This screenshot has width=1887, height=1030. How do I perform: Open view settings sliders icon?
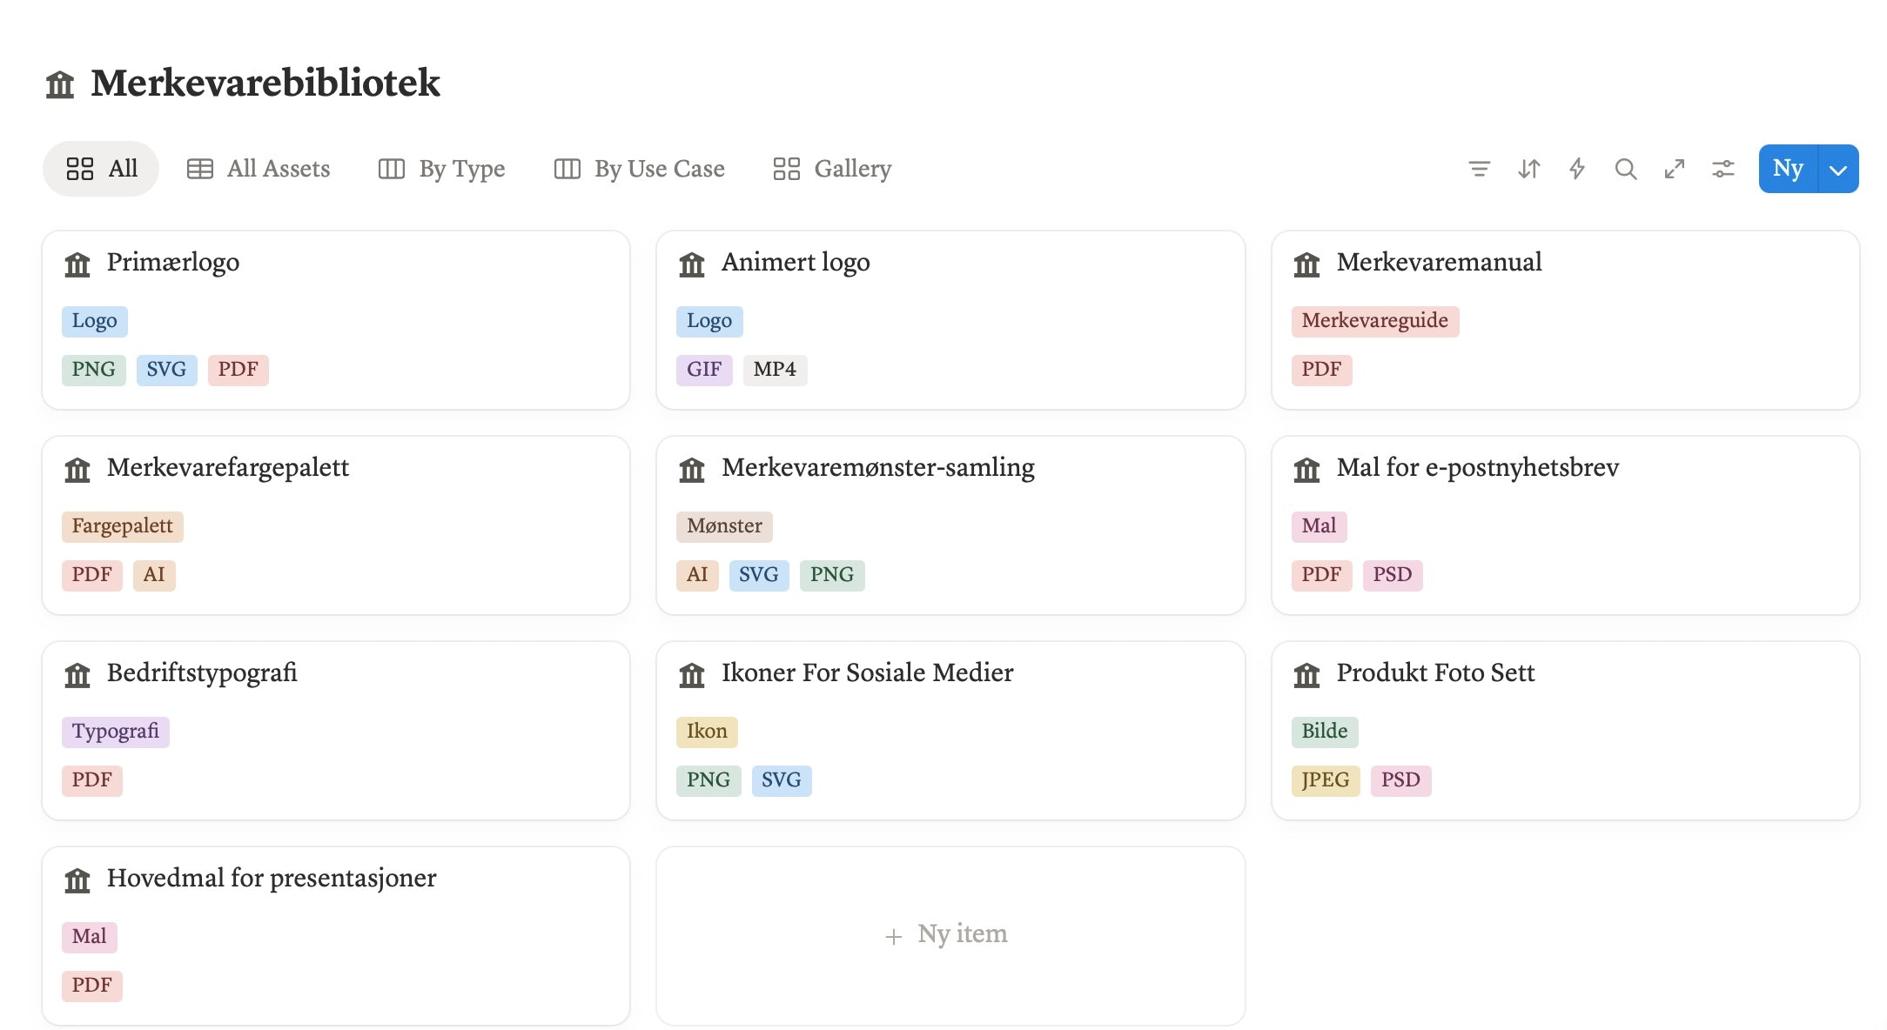click(1722, 169)
